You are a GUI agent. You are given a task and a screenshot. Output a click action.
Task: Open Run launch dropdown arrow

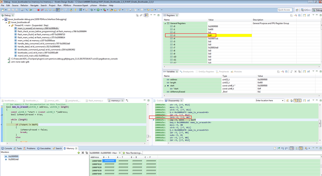coord(101,10)
